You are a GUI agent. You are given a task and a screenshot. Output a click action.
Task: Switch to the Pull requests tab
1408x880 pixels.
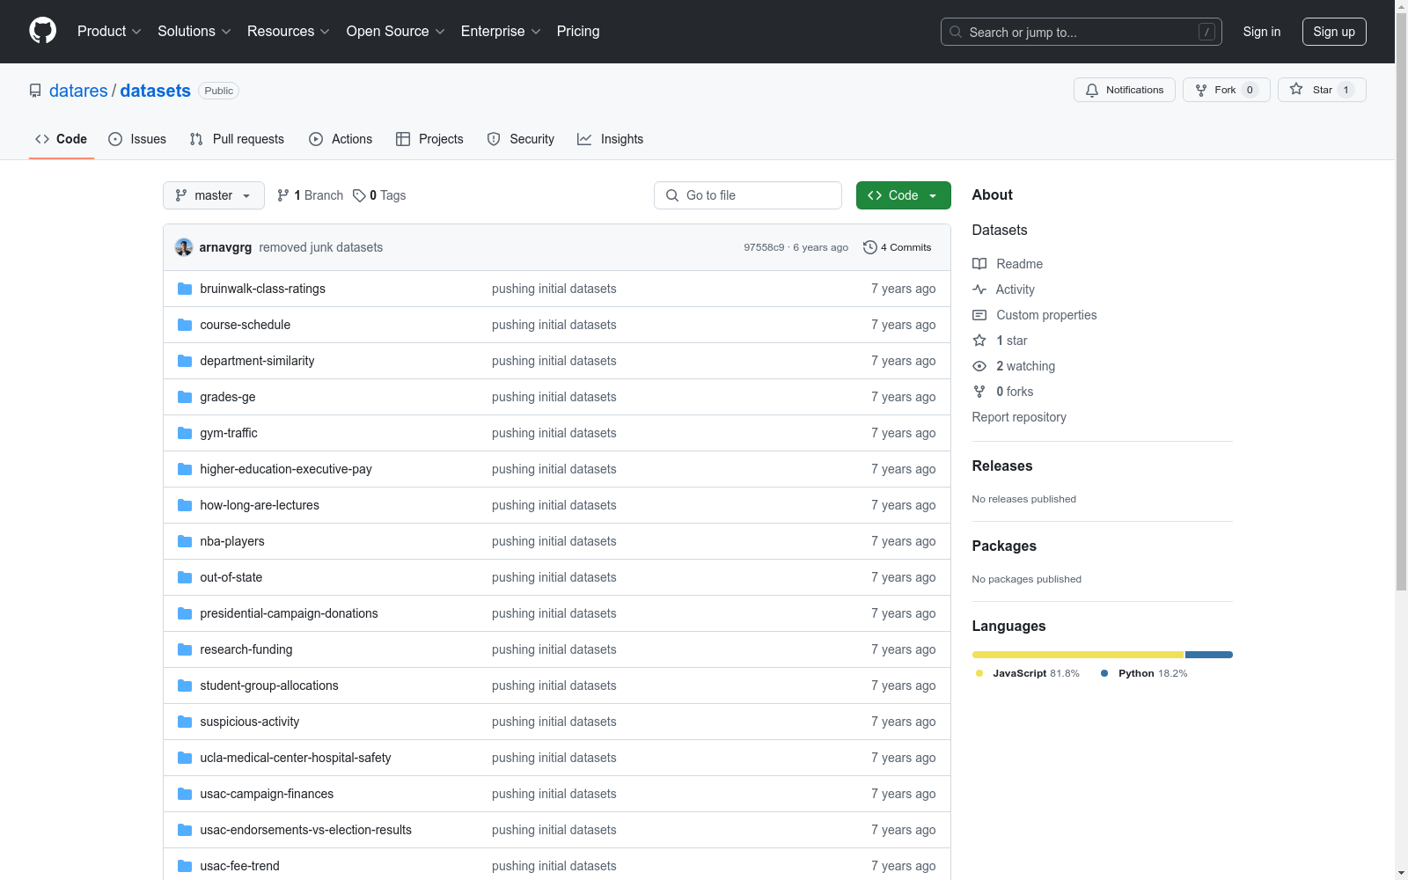pos(237,139)
